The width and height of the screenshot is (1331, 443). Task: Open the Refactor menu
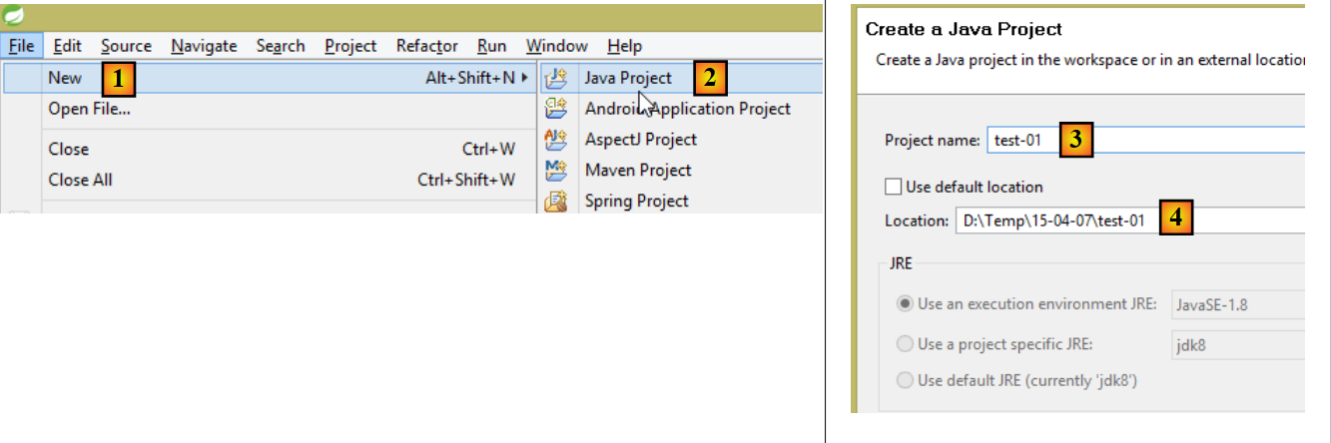click(x=426, y=46)
